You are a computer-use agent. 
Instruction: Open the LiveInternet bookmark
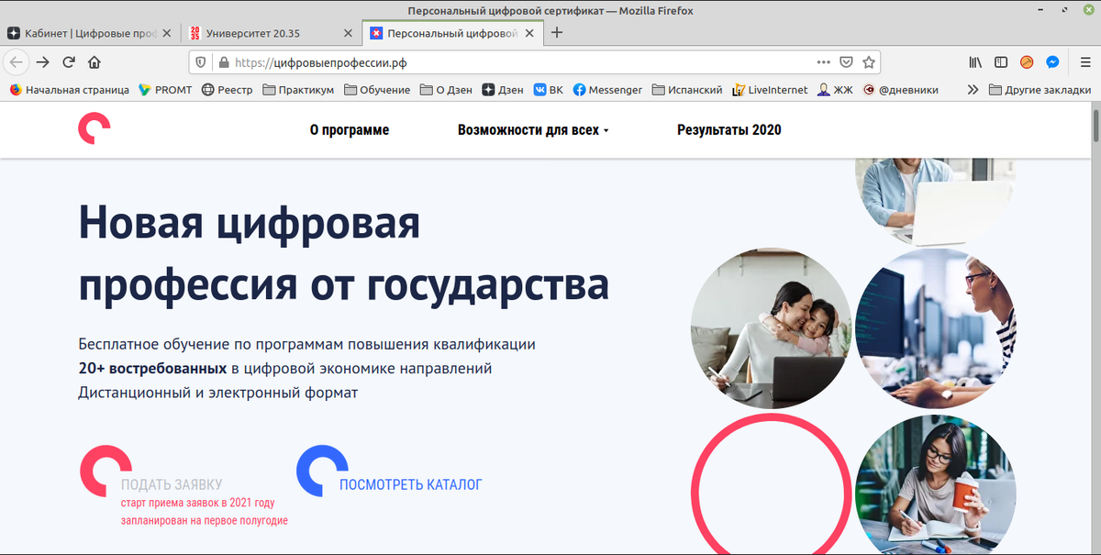coord(770,90)
